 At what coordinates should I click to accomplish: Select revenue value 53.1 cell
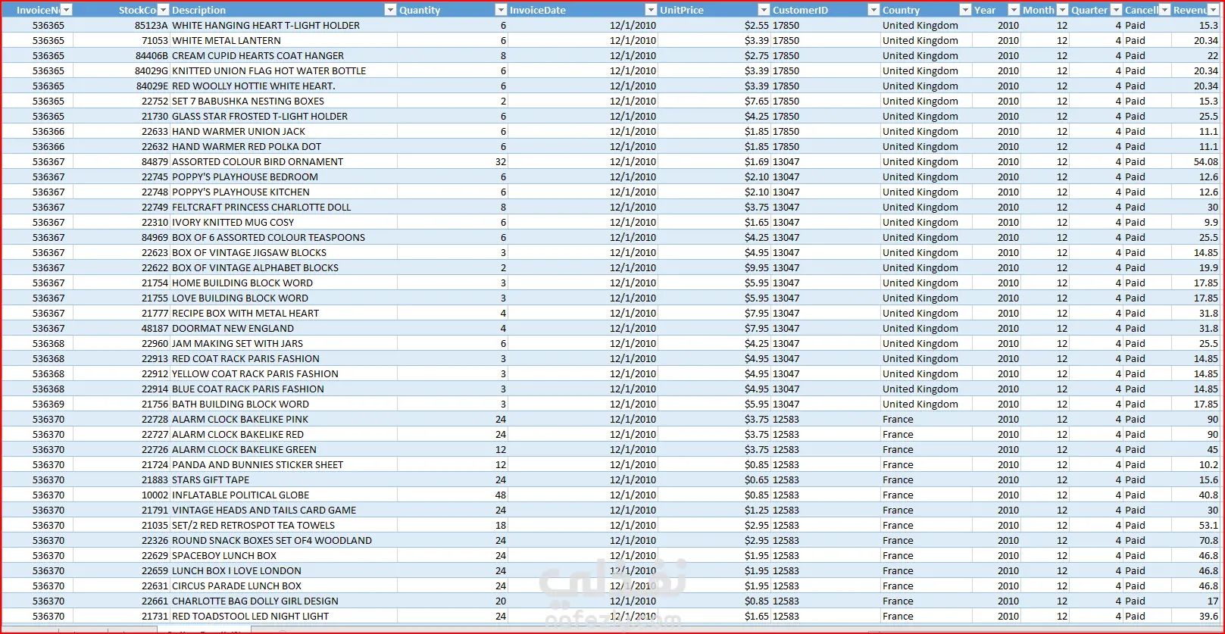click(x=1195, y=525)
